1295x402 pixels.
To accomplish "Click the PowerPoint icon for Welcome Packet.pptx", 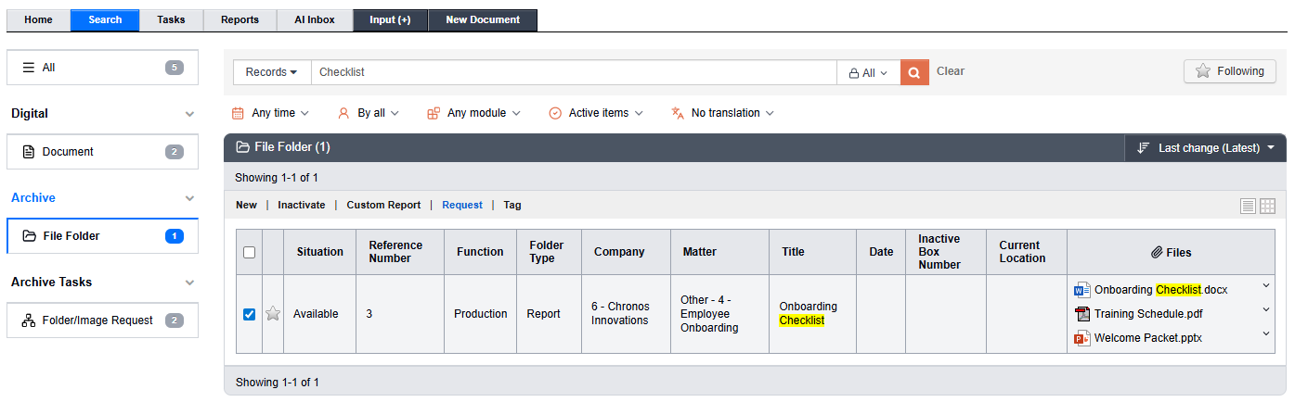I will pyautogui.click(x=1081, y=338).
